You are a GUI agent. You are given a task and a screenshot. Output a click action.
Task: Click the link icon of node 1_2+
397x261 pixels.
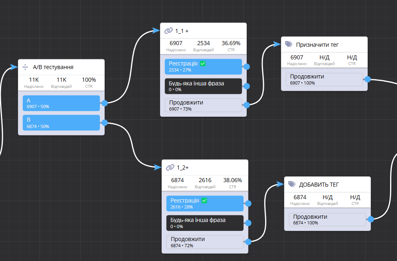(170, 167)
